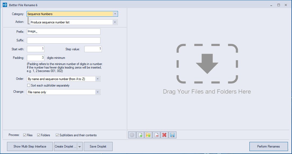This screenshot has height=154, width=292.
Task: Enable Sort each subfolder separately
Action: pos(29,85)
